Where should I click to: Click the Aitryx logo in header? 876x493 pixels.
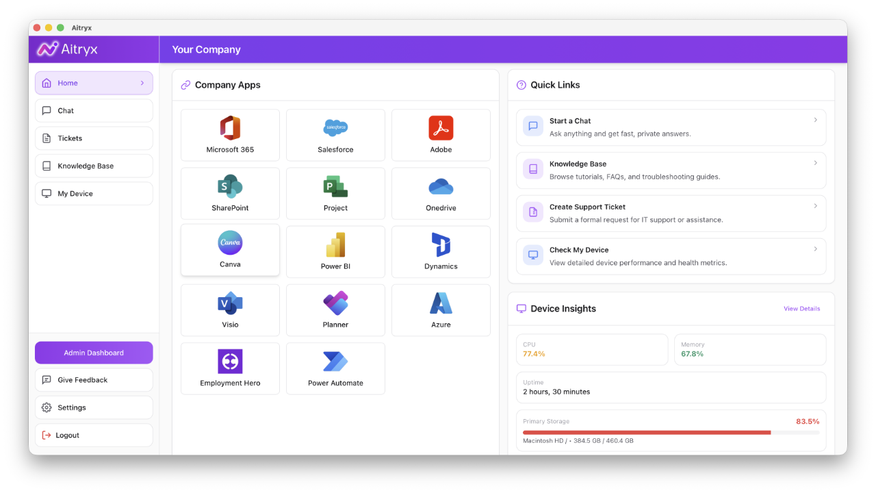coord(68,49)
